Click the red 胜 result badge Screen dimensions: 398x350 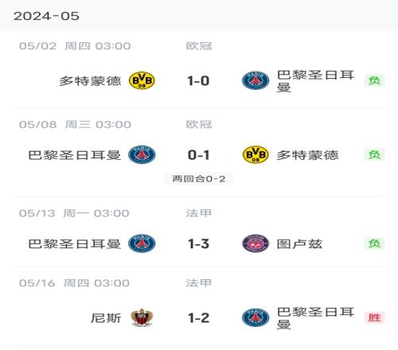tap(375, 317)
